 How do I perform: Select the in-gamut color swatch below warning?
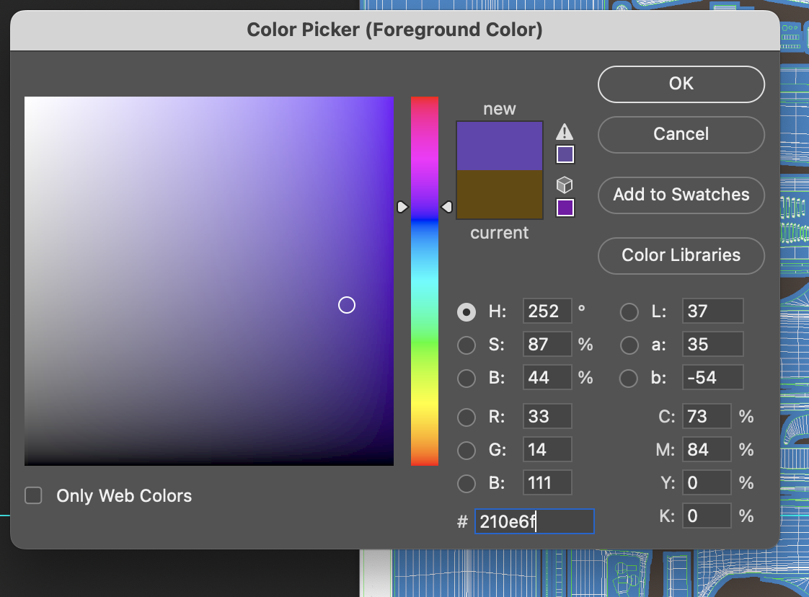point(565,154)
